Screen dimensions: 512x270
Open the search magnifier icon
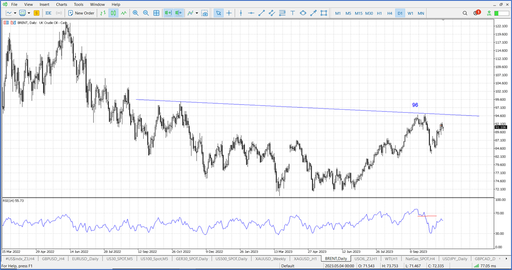(465, 13)
